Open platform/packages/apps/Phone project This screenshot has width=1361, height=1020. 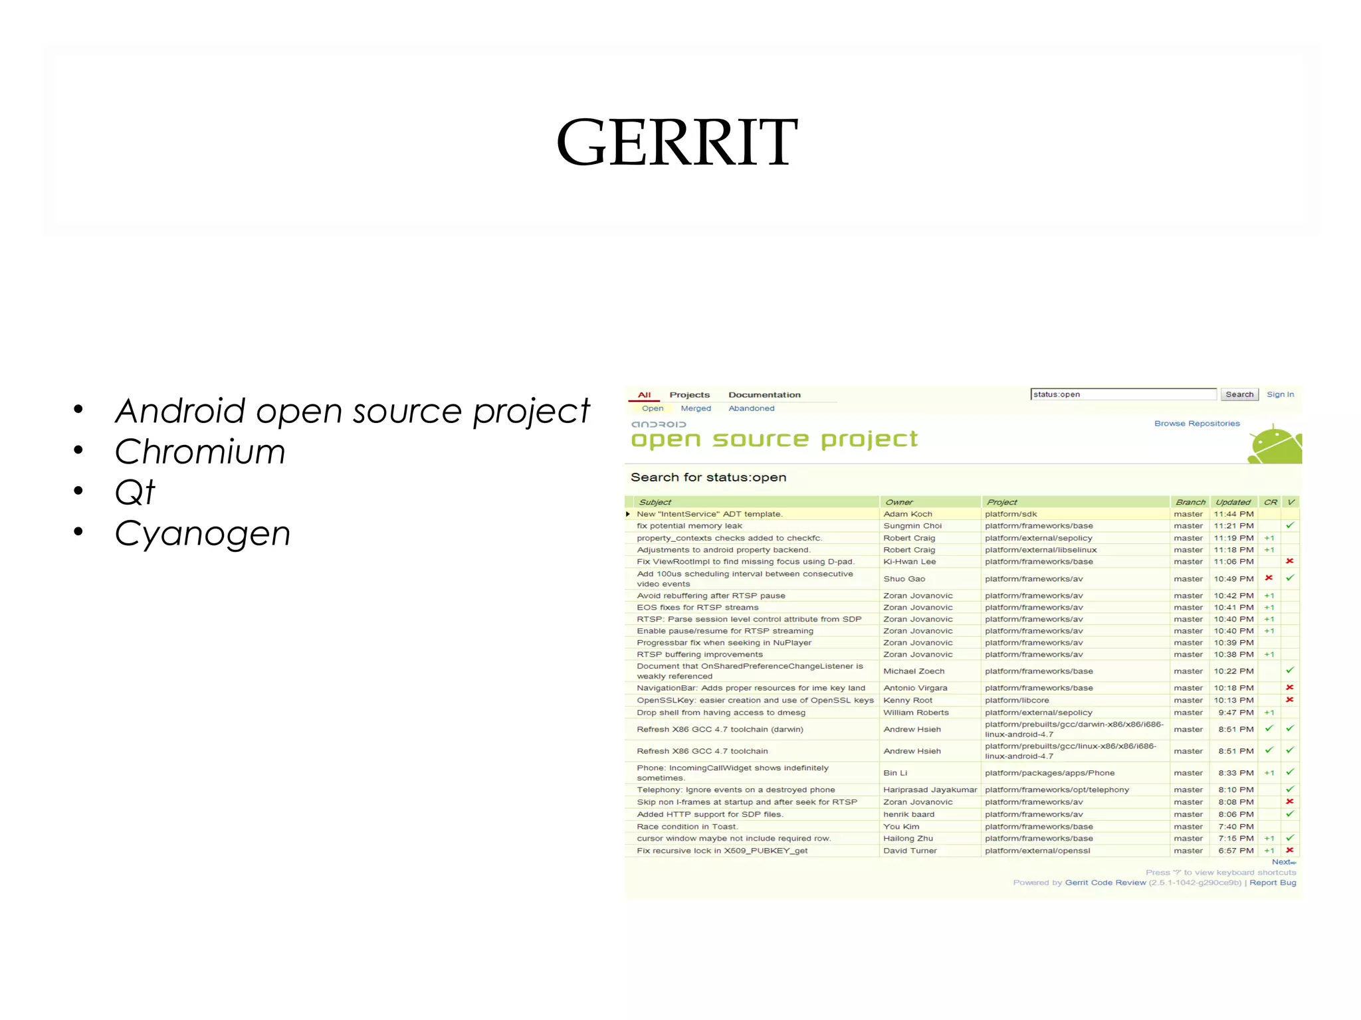point(1049,773)
